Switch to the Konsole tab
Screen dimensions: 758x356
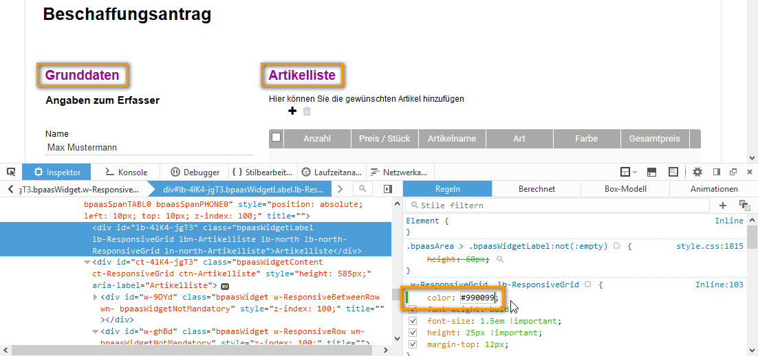pyautogui.click(x=126, y=173)
